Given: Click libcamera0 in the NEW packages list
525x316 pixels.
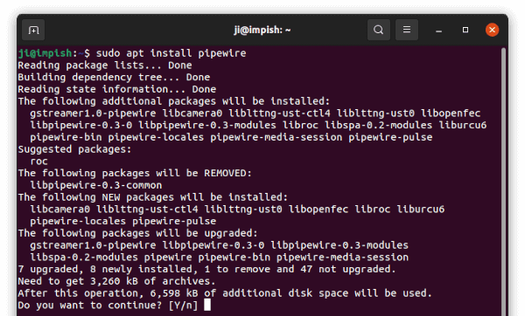Looking at the screenshot, I should click(59, 210).
